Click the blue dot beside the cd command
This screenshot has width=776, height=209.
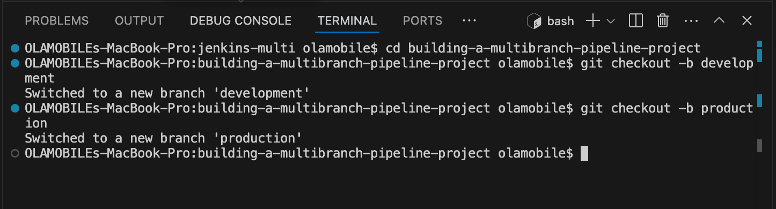coord(15,48)
